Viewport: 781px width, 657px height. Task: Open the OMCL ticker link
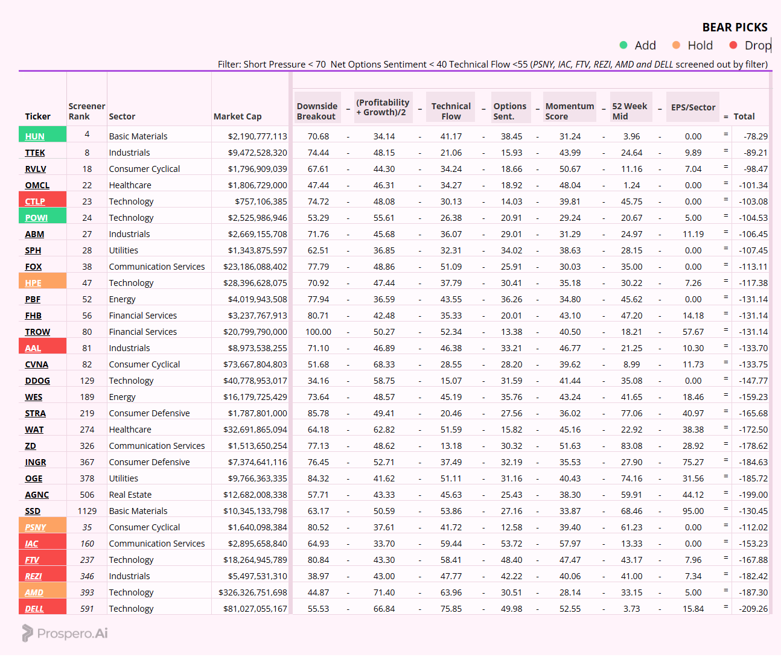pyautogui.click(x=37, y=185)
